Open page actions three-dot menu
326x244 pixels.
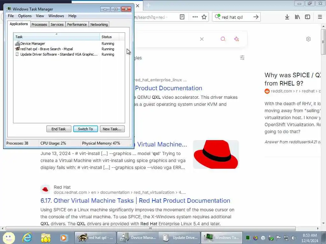tap(195, 17)
